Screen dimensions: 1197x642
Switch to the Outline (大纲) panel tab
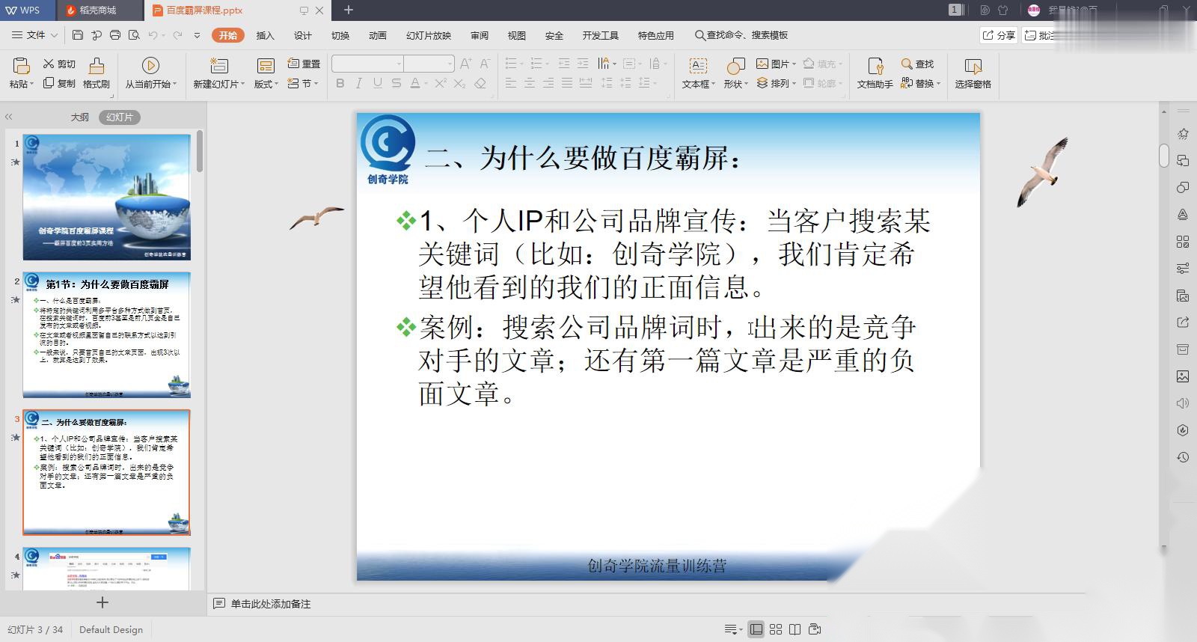[80, 117]
